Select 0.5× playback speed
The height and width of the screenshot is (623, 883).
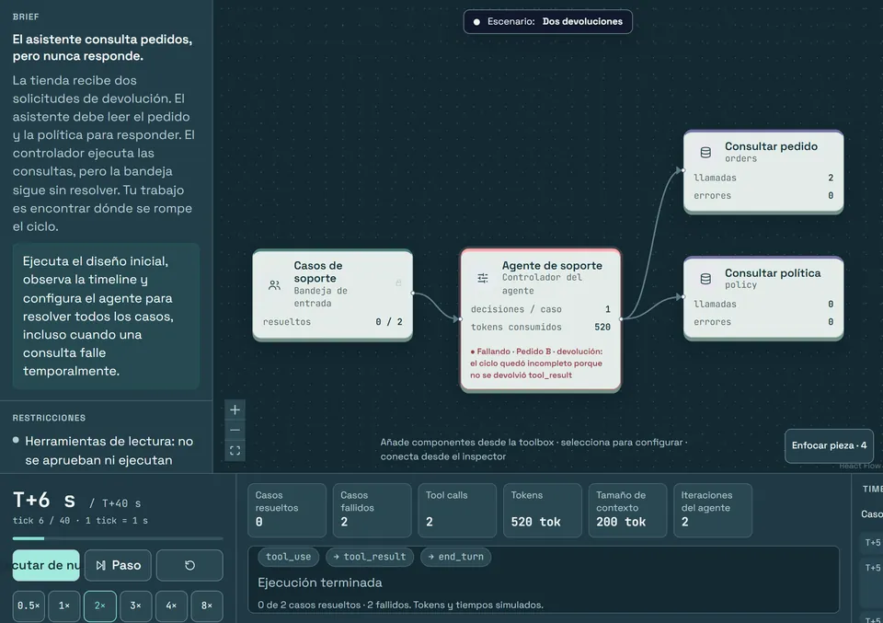pyautogui.click(x=29, y=606)
